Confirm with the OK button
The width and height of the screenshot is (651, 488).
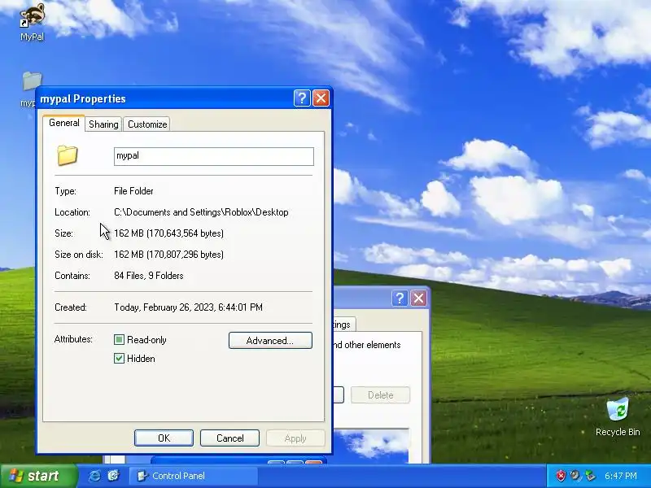pyautogui.click(x=164, y=438)
